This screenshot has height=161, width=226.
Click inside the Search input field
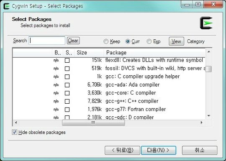pos(47,41)
